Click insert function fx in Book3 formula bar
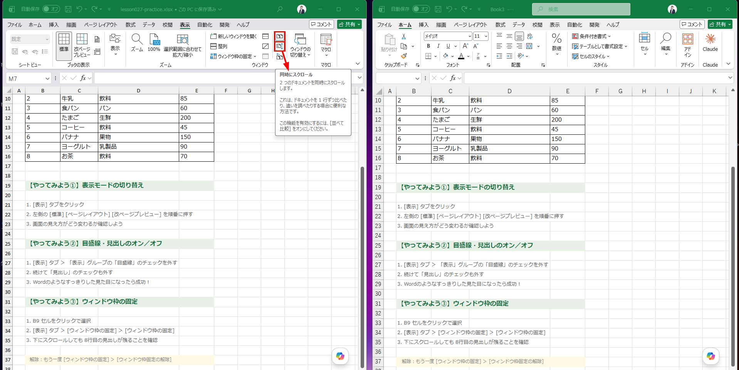The height and width of the screenshot is (370, 739). click(453, 78)
